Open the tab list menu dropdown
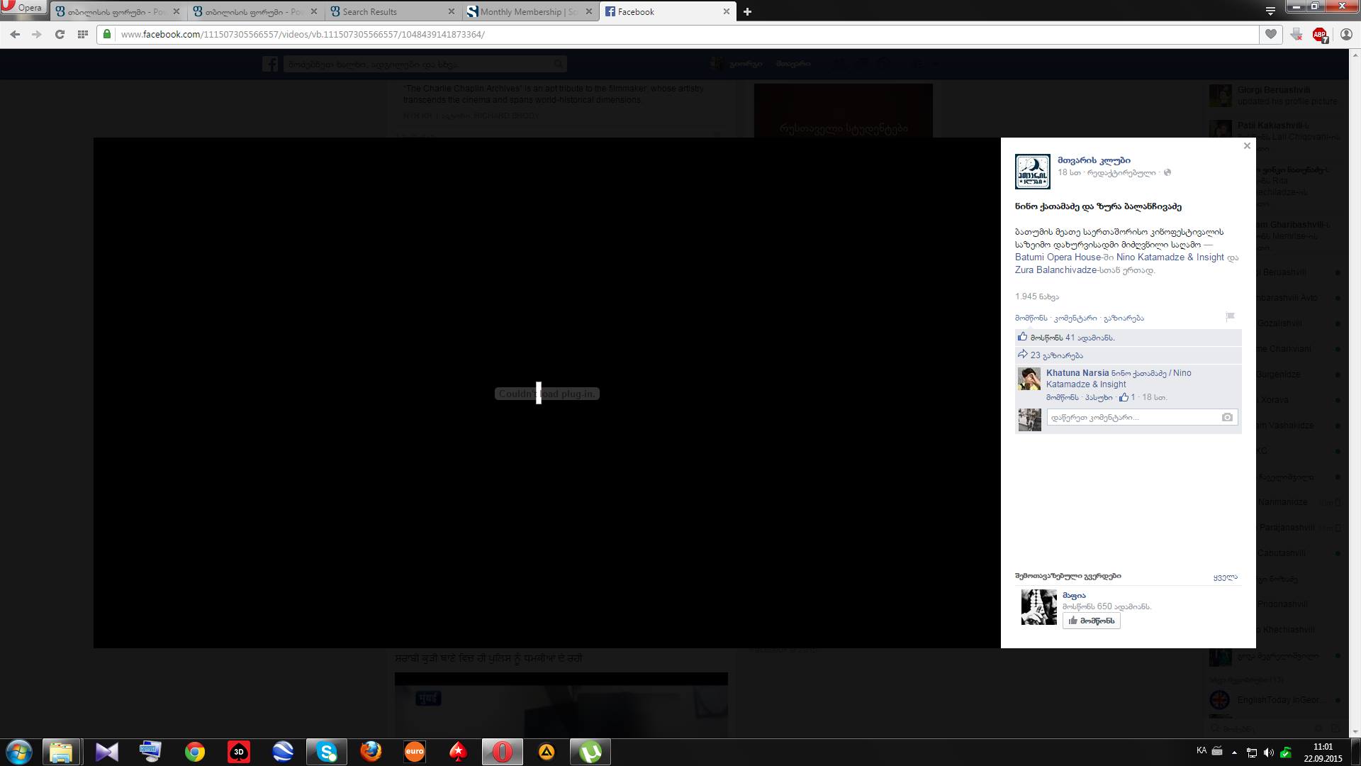This screenshot has width=1361, height=766. coord(1270,11)
